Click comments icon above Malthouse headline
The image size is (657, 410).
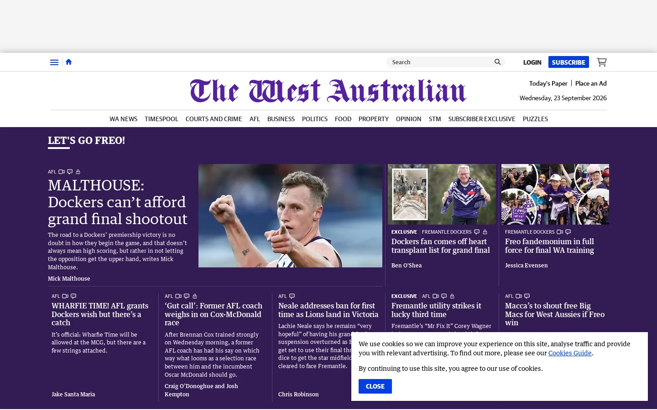coord(70,172)
